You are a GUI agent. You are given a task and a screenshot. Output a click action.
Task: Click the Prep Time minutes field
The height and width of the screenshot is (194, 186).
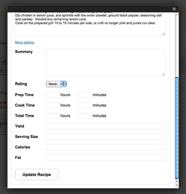[86, 95]
